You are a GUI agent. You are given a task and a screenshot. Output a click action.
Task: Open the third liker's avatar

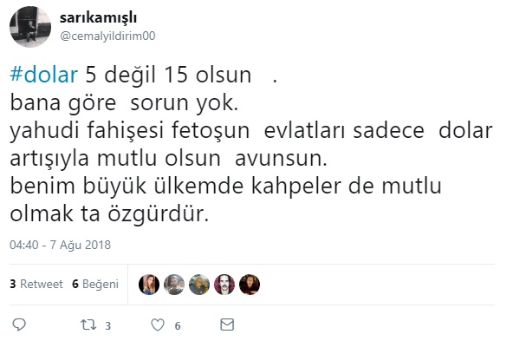(x=199, y=285)
